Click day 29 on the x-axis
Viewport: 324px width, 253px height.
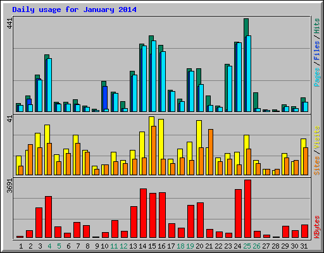[x=285, y=246]
